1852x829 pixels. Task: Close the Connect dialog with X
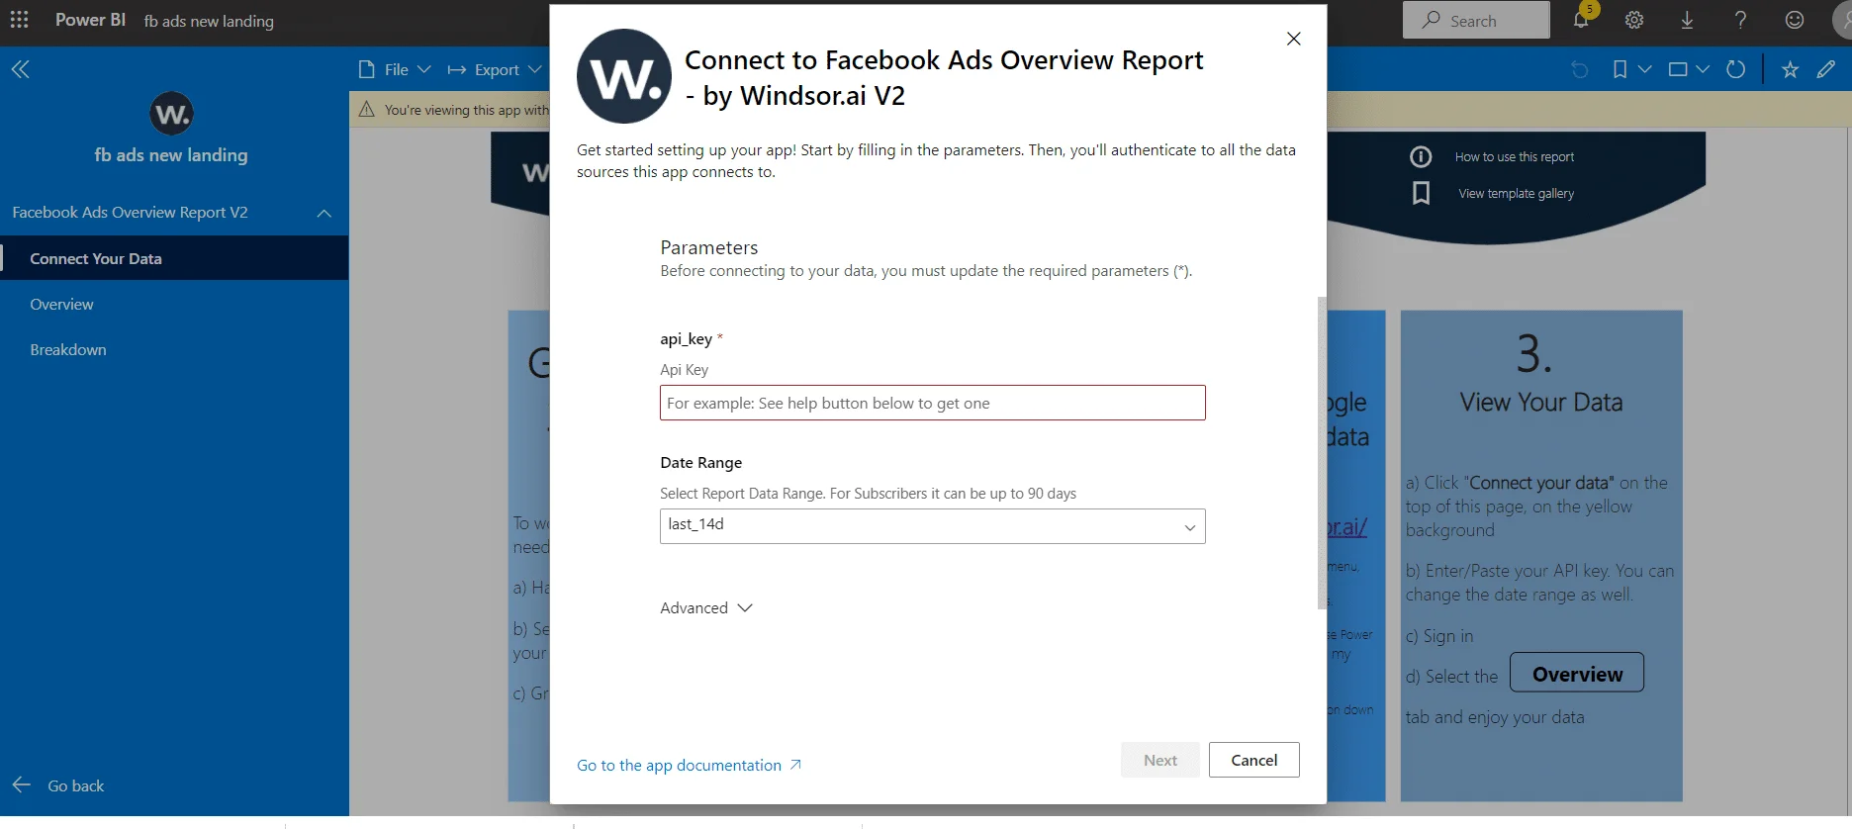pyautogui.click(x=1293, y=39)
